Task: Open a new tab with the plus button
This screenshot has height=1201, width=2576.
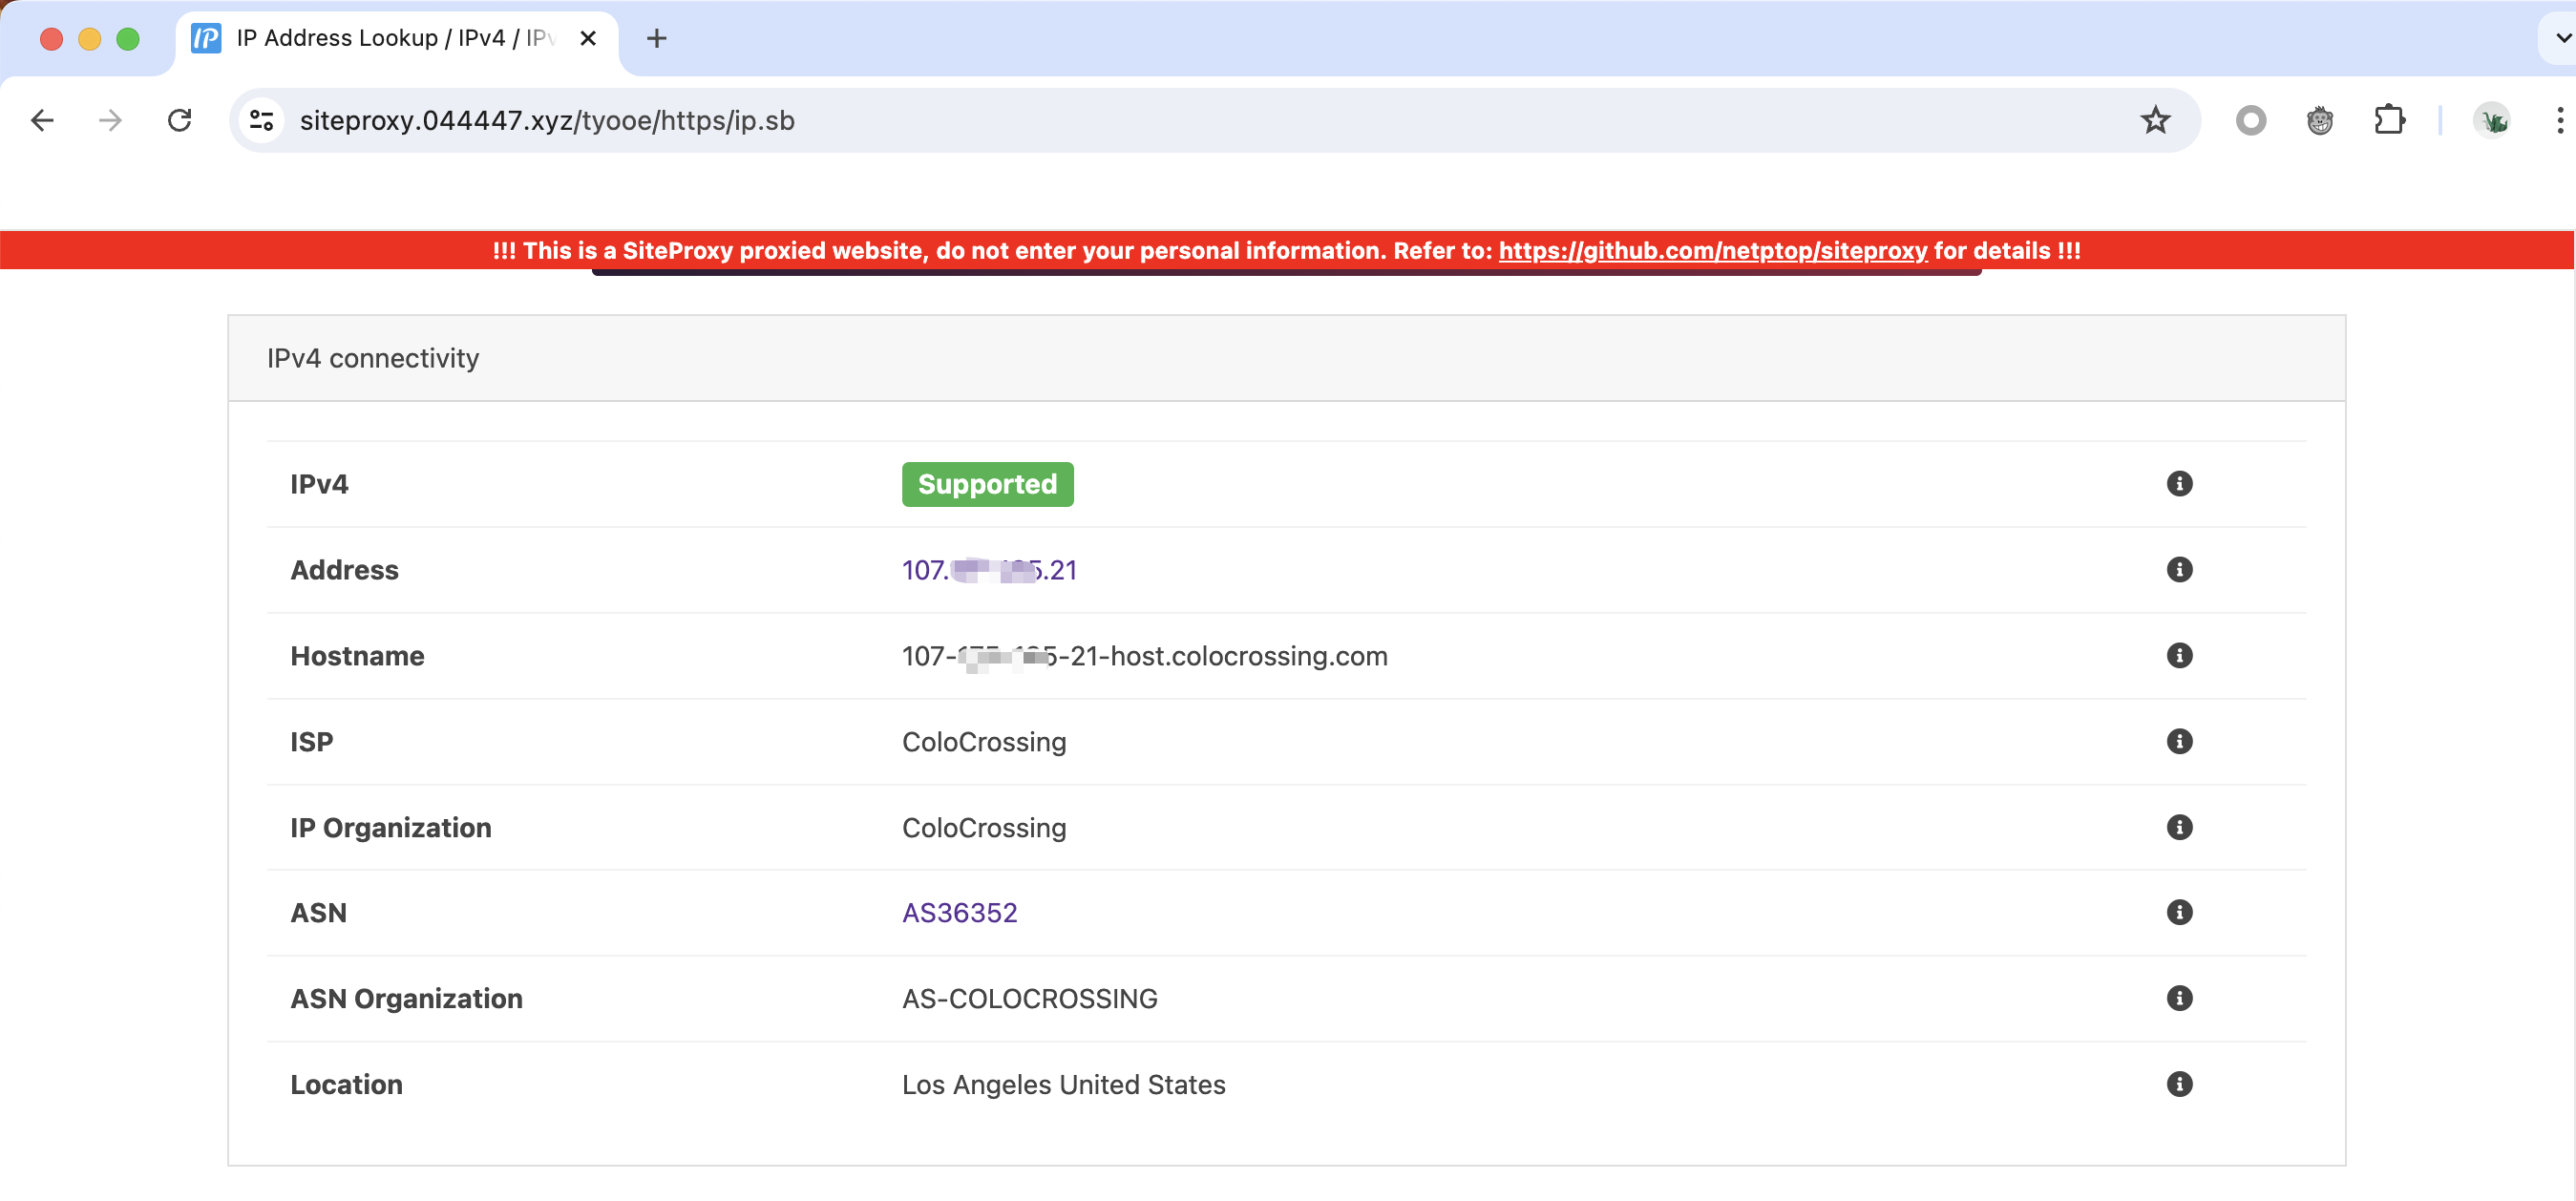Action: tap(656, 38)
